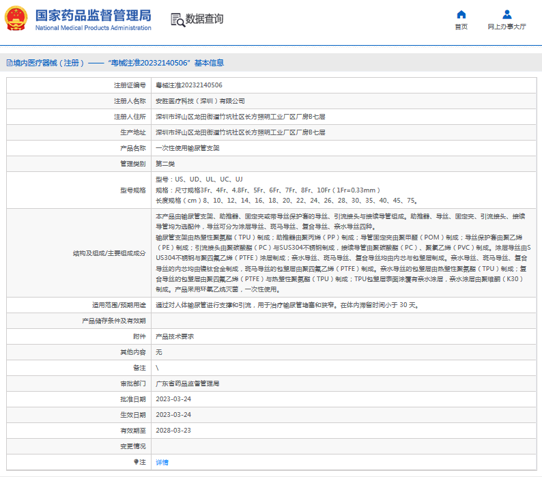The image size is (542, 477).
Task: Click the 数据查询 label
Action: 204,18
